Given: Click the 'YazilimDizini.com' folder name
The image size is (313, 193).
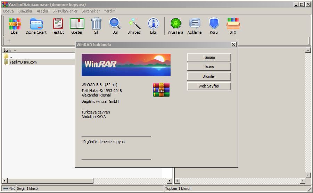Looking at the screenshot, I should 23,62.
